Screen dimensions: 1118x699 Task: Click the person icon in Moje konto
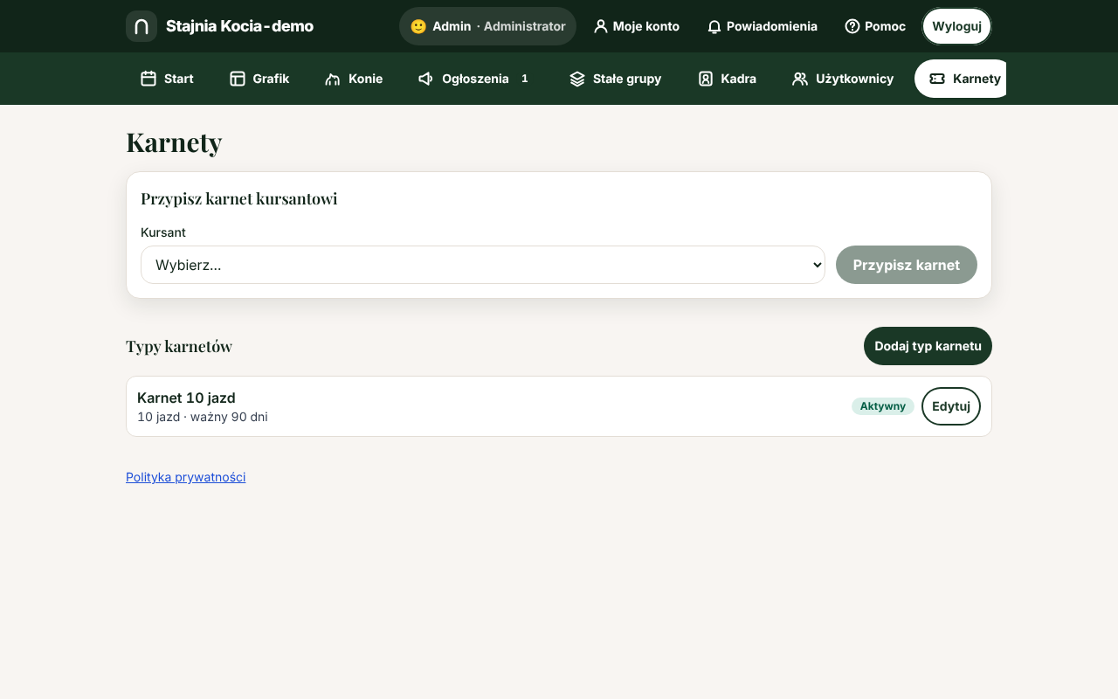(x=600, y=26)
